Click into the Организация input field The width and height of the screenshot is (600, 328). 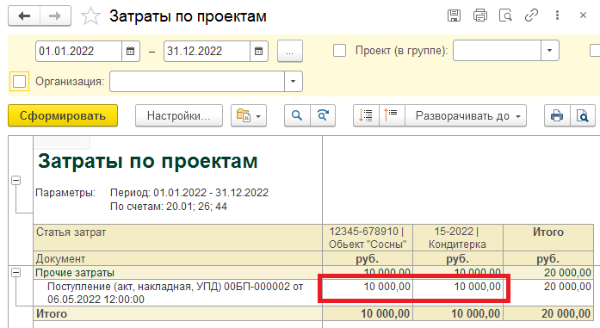[x=197, y=81]
